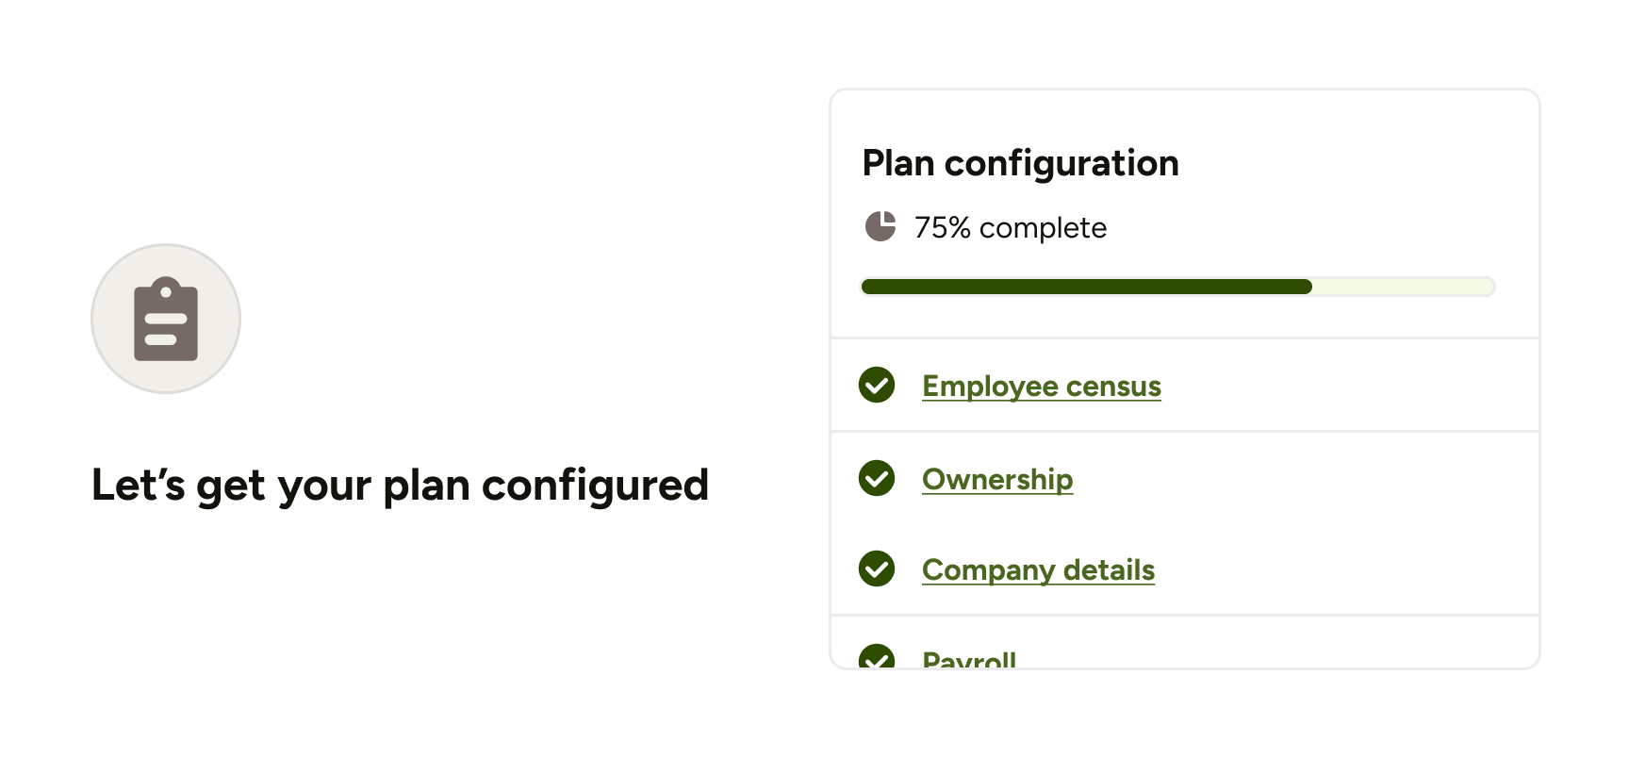
Task: Click the 75% complete text
Action: (1011, 226)
